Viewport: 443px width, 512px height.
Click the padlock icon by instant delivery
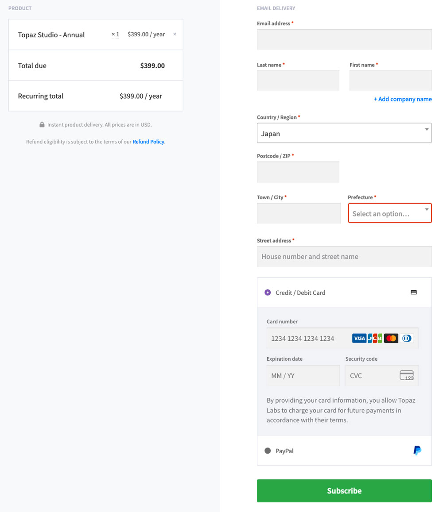(x=42, y=125)
